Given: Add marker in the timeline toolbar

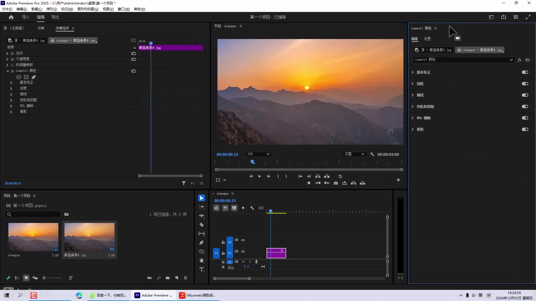Looking at the screenshot, I should 243,208.
